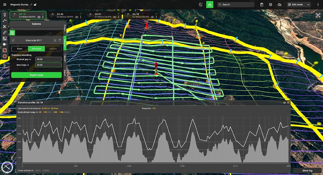Select the scissors cut tool in left toolbar
The image size is (323, 175).
(x=4, y=26)
